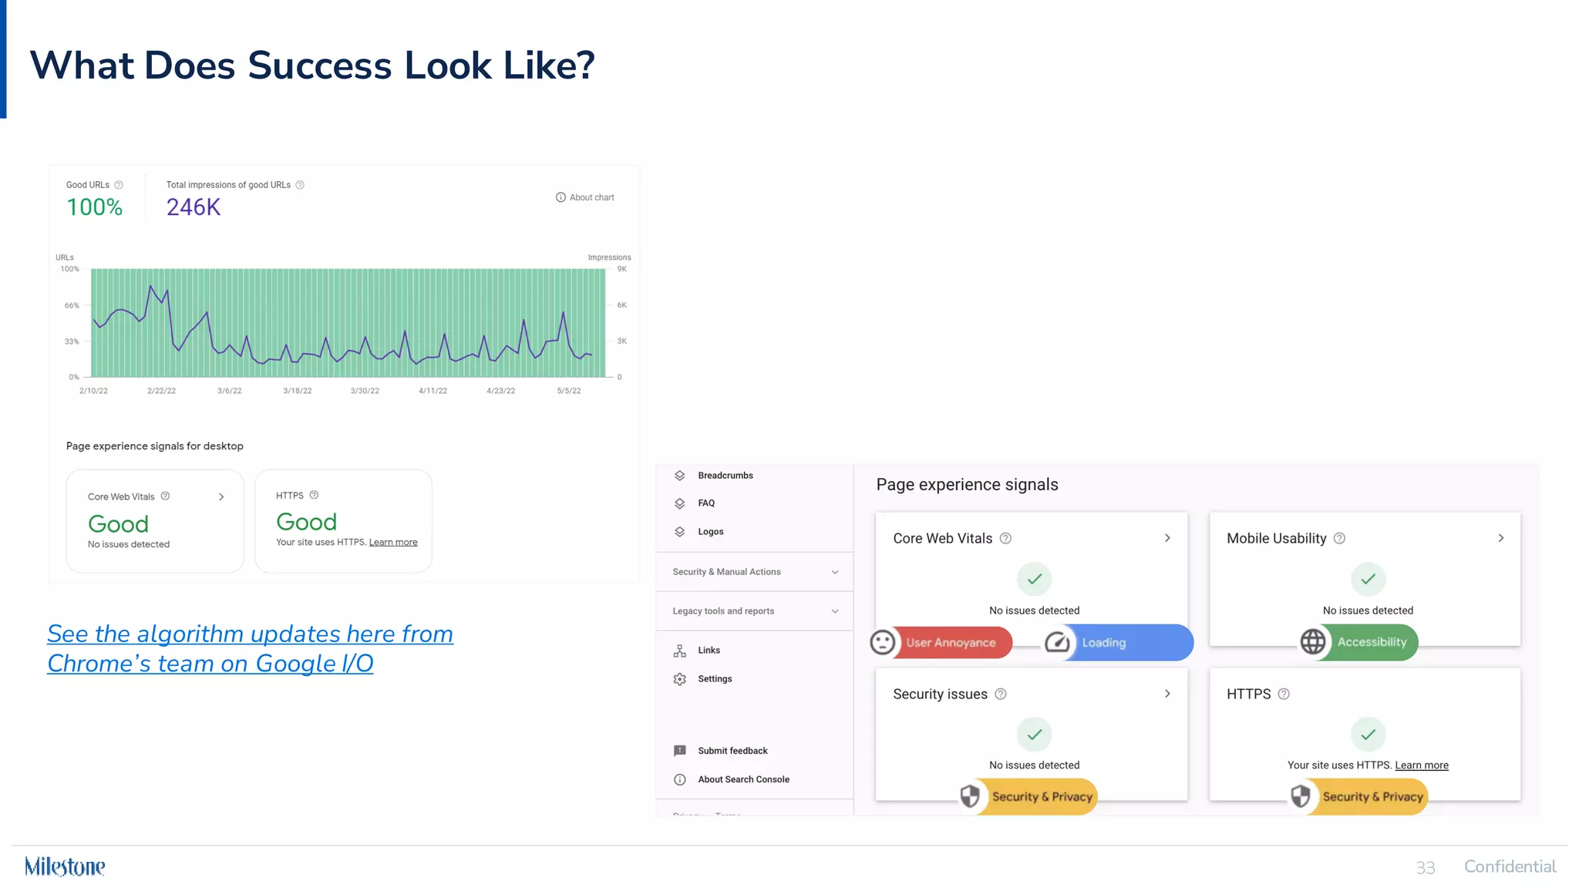
Task: Click the Links sitemap icon
Action: point(679,651)
